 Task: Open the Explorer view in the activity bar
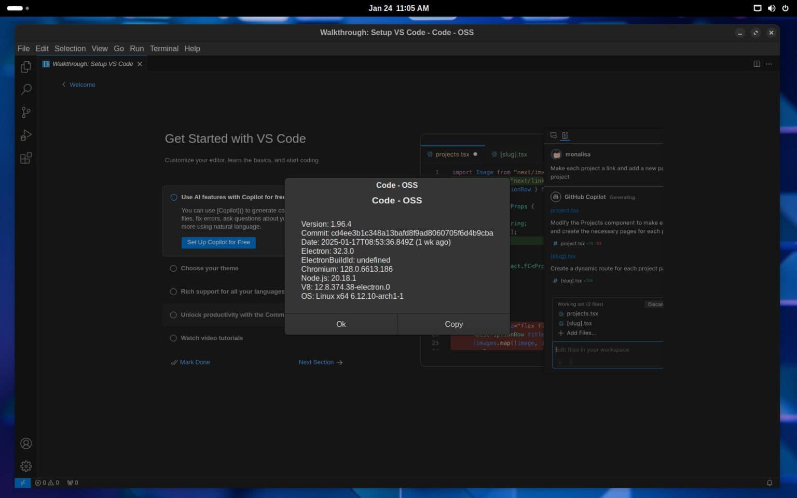[25, 66]
